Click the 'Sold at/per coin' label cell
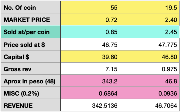The image size is (181, 112). pyautogui.click(x=31, y=32)
